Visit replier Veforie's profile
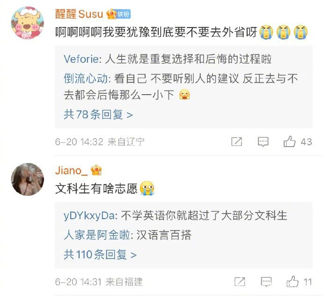This screenshot has height=296, width=323. (81, 59)
